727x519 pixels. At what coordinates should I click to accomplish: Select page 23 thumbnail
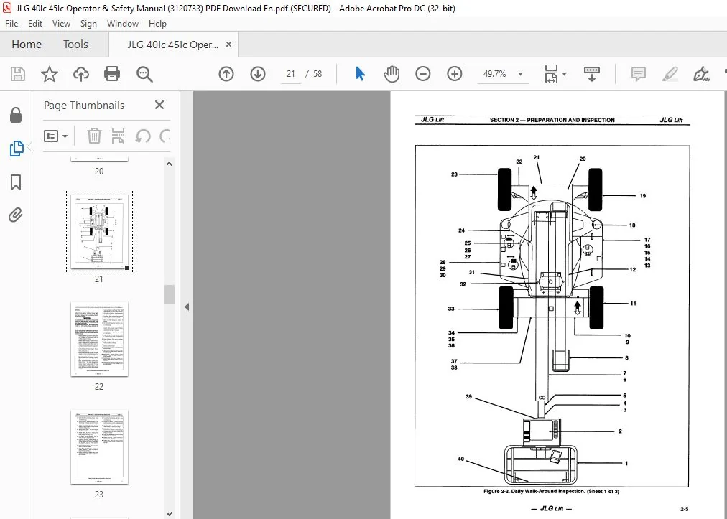coord(99,446)
